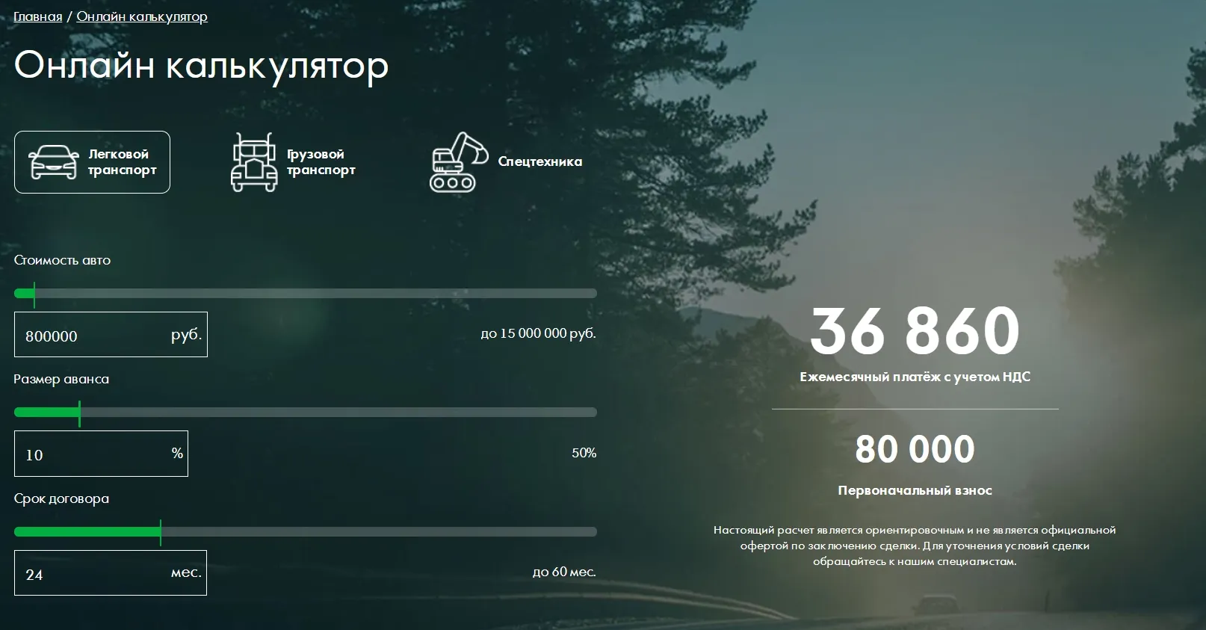Click the excavator icon
1206x630 pixels.
coord(459,162)
